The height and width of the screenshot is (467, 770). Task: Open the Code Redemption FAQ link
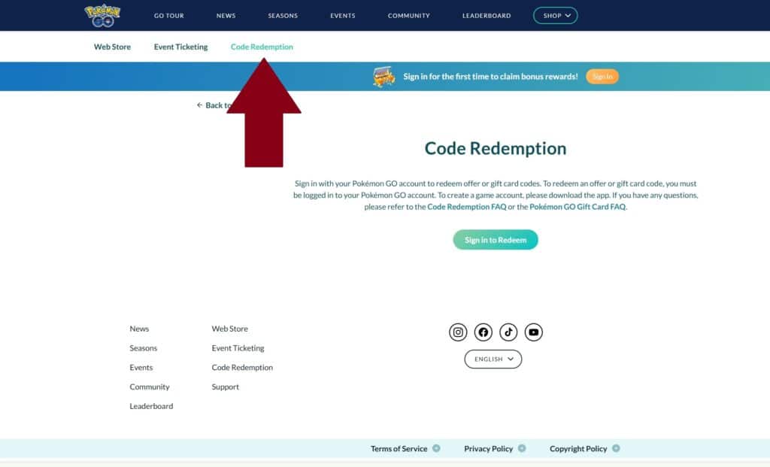point(466,207)
